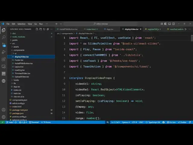This screenshot has height=145, width=193.
Task: Open the Extensions view
Action: point(4,59)
